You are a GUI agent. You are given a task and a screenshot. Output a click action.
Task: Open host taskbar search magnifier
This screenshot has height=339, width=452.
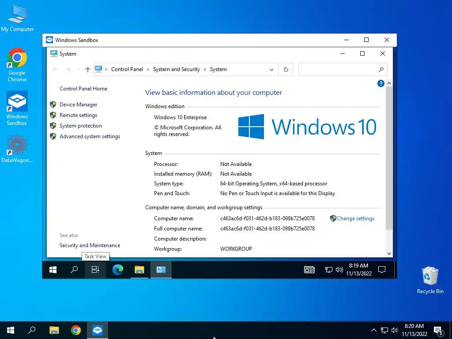click(32, 330)
